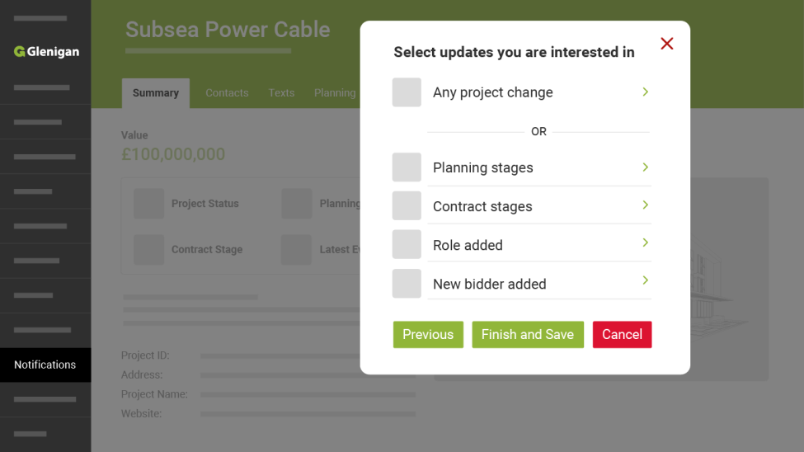Check the Contract stages box

pos(407,206)
